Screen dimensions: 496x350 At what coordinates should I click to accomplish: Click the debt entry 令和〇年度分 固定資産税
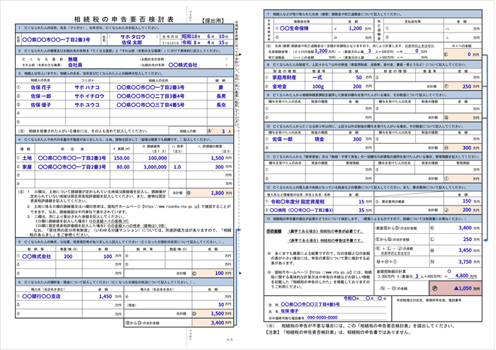(x=298, y=201)
